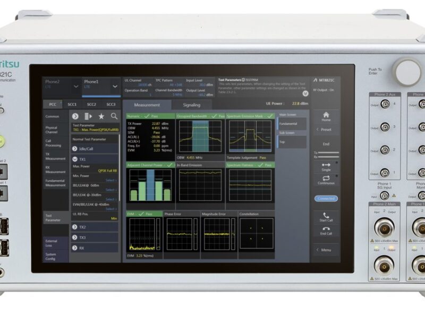
Task: Click the Home icon on the right panel
Action: [x=325, y=116]
